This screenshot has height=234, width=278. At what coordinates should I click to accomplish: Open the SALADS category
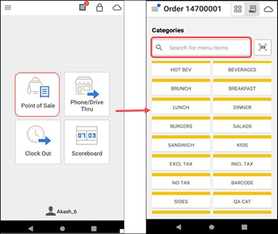coord(242,125)
